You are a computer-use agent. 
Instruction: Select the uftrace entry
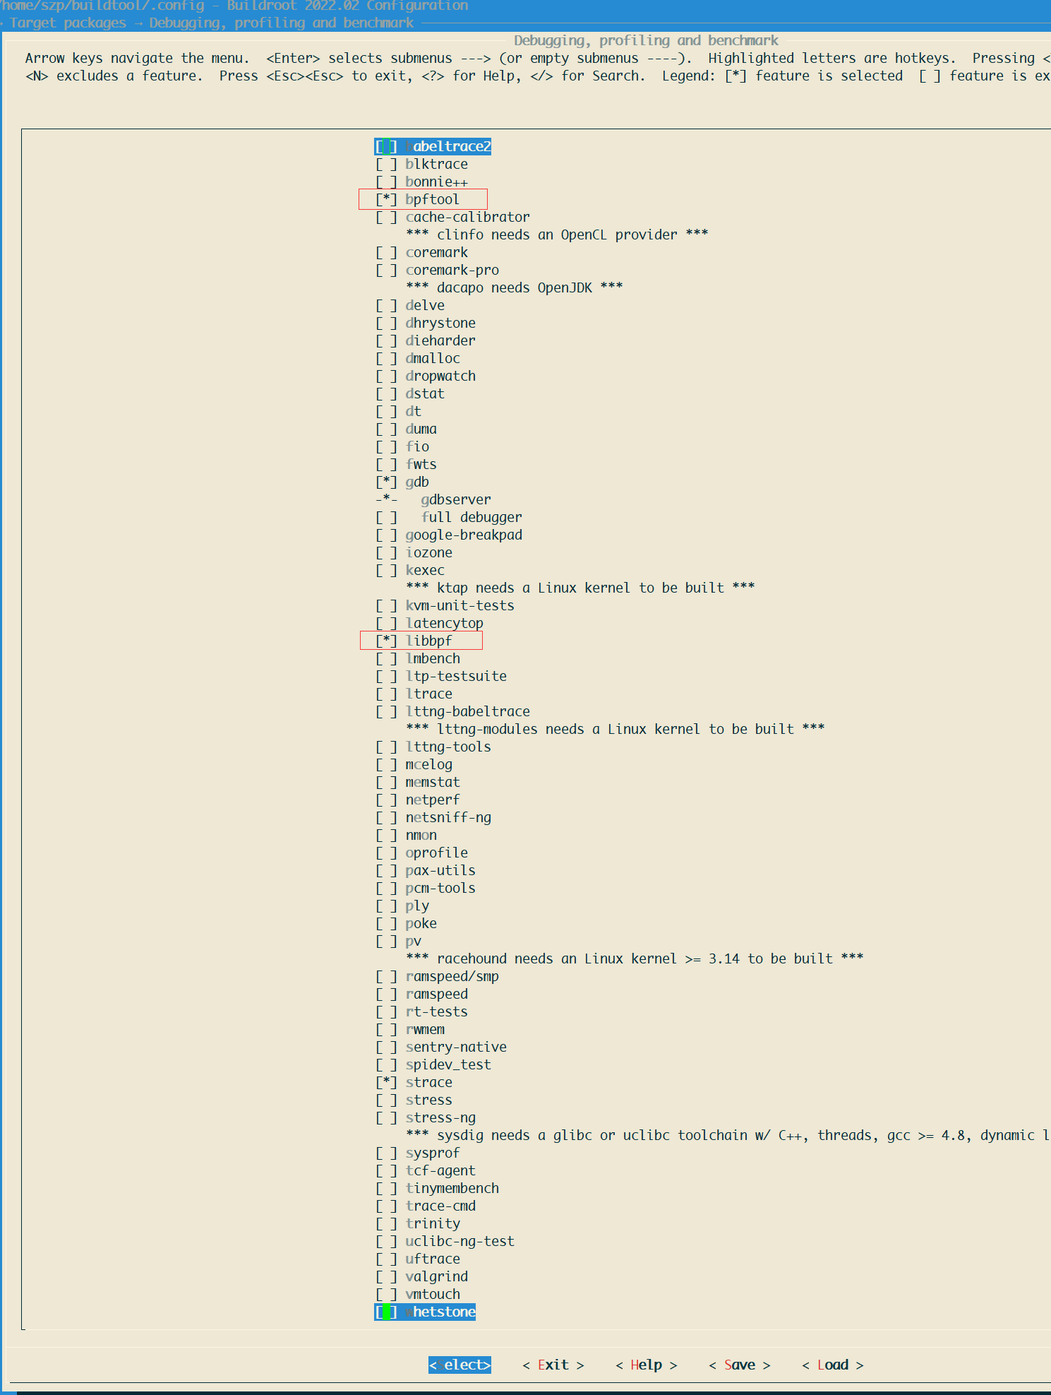pyautogui.click(x=418, y=1259)
